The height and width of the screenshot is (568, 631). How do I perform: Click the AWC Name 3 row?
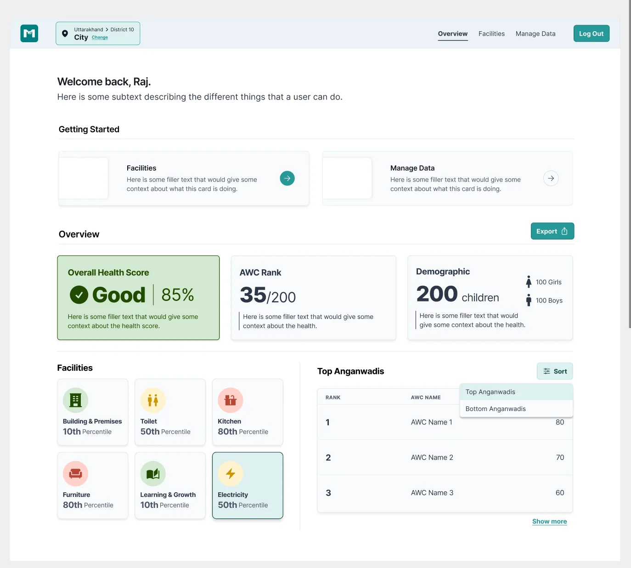point(445,493)
